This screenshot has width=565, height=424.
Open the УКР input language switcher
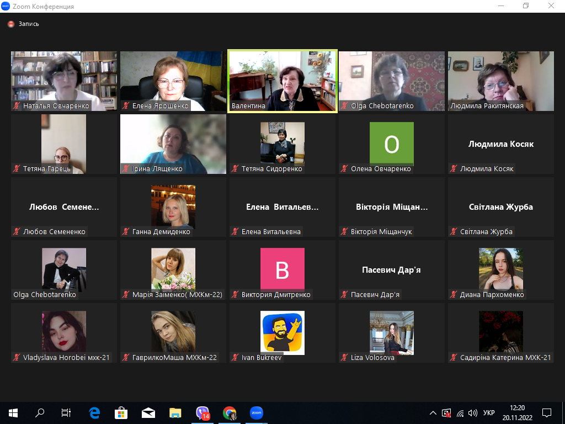click(489, 413)
